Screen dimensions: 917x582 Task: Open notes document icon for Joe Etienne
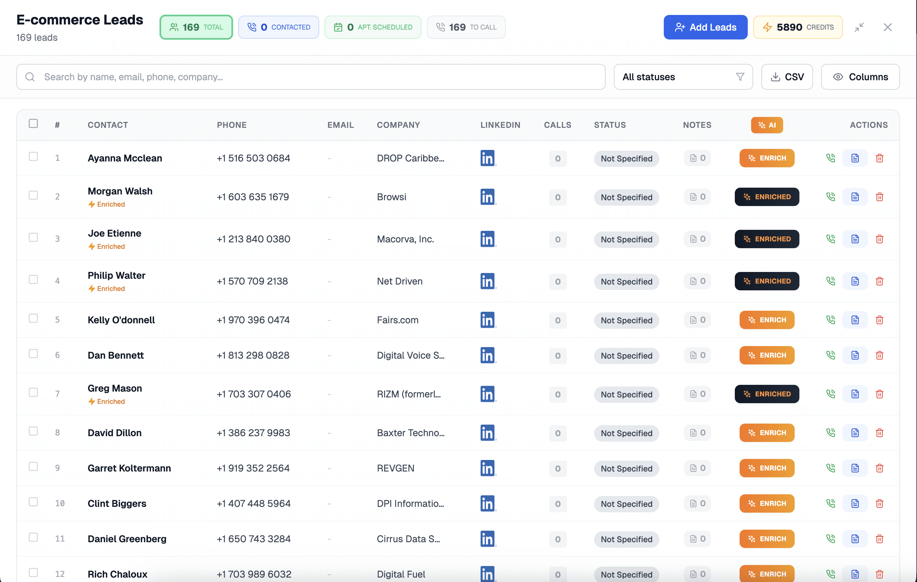coord(855,239)
